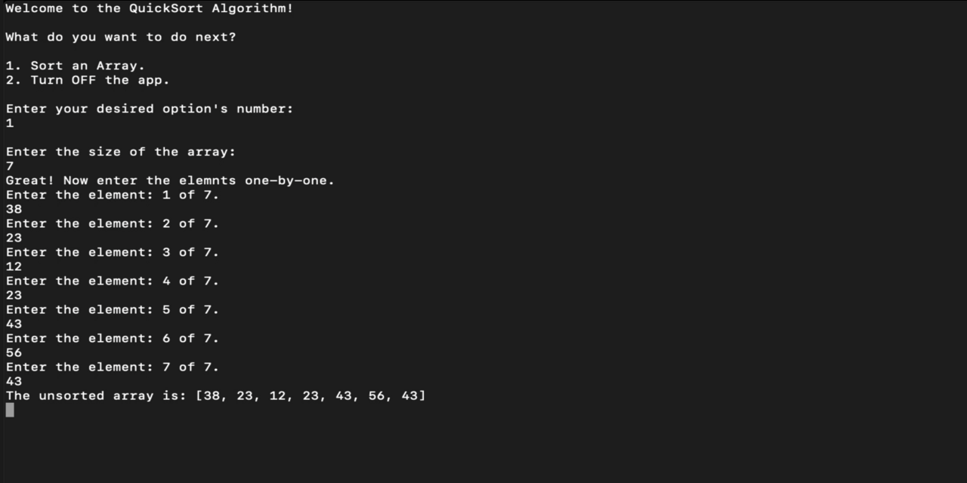Click the "Enter the element: 4 of 7." line
967x483 pixels.
coord(113,281)
